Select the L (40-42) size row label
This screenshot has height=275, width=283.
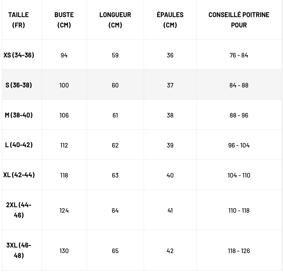19,145
